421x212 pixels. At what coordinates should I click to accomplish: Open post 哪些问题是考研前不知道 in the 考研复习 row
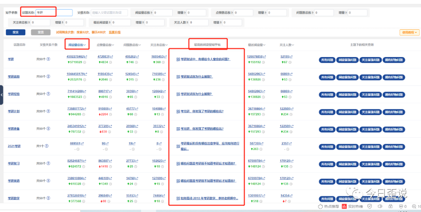click(208, 164)
